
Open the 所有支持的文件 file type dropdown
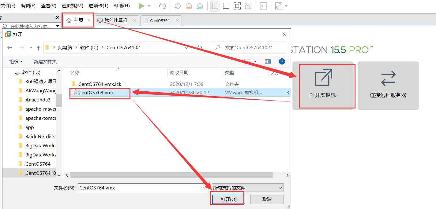click(x=247, y=188)
